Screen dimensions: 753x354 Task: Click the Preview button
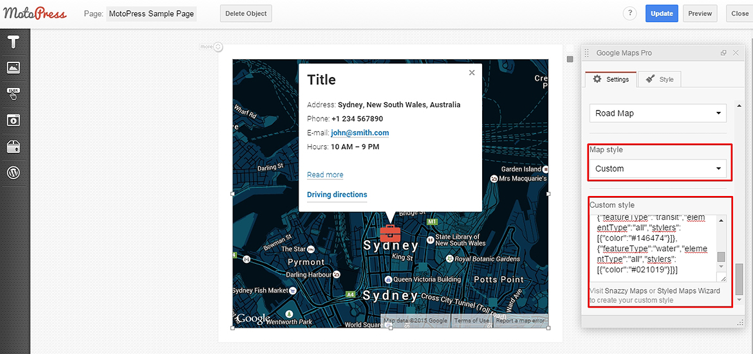[x=700, y=13]
